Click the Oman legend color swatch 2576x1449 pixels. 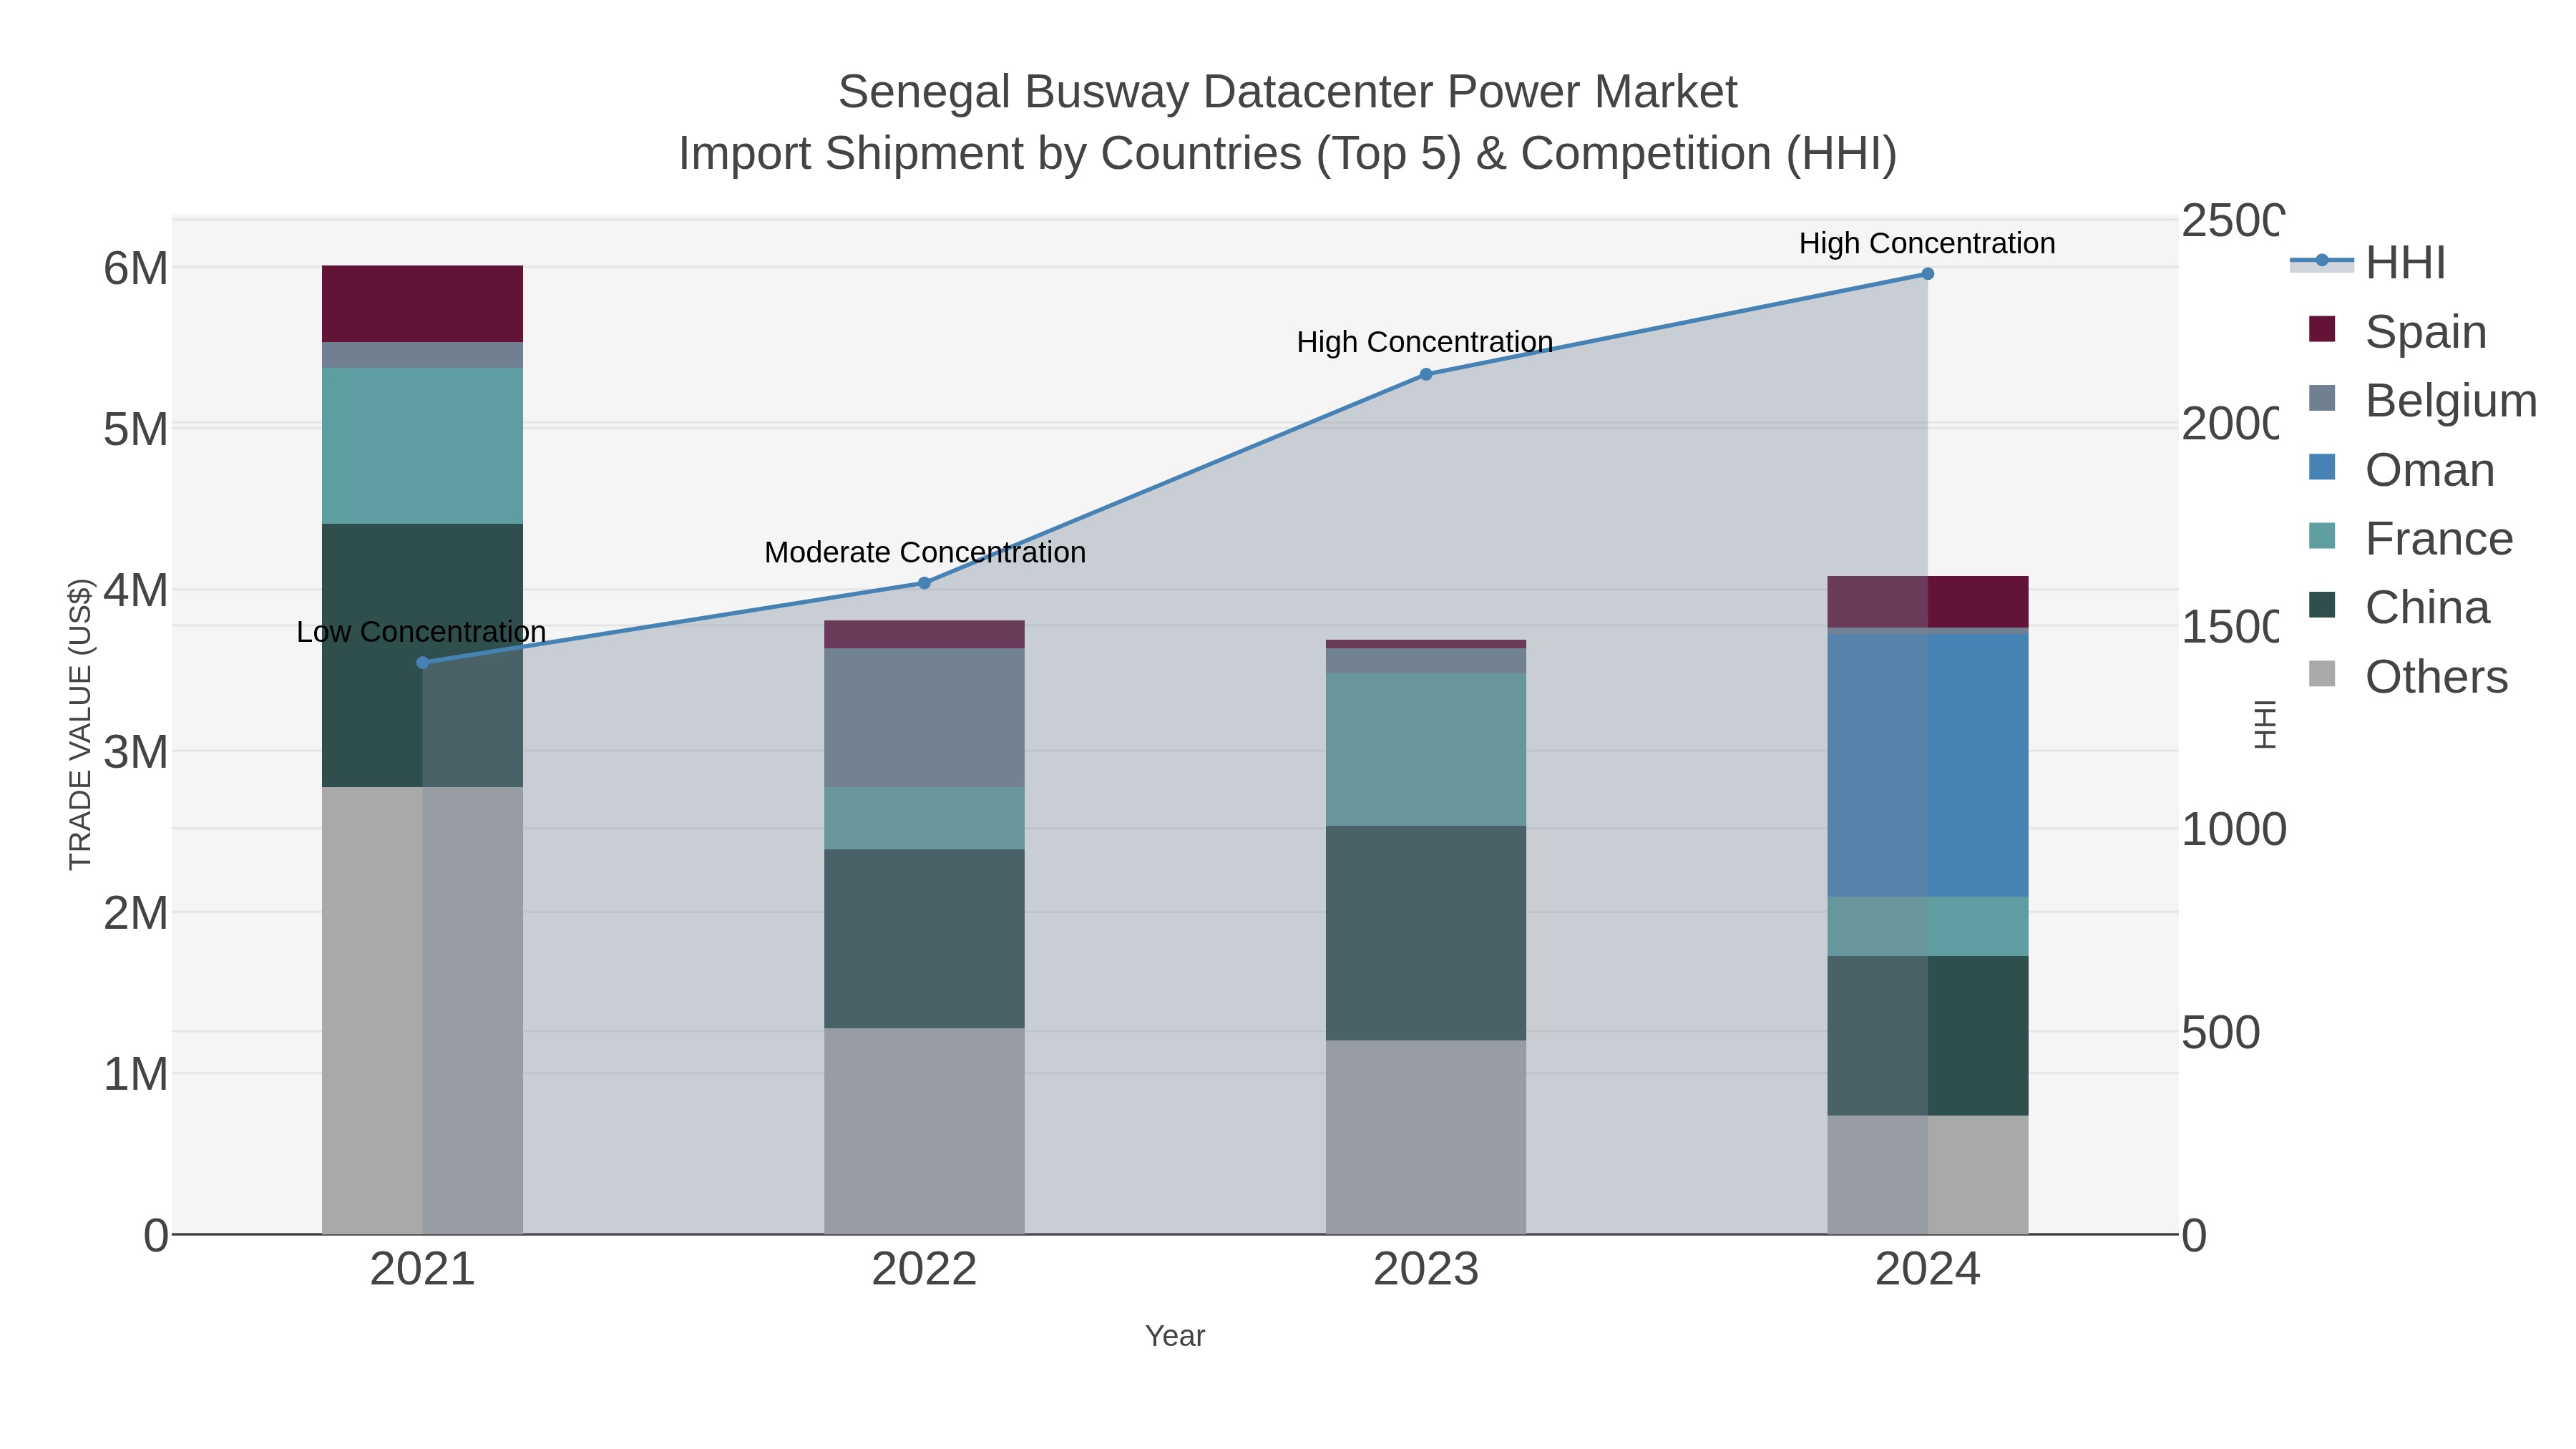[2322, 467]
